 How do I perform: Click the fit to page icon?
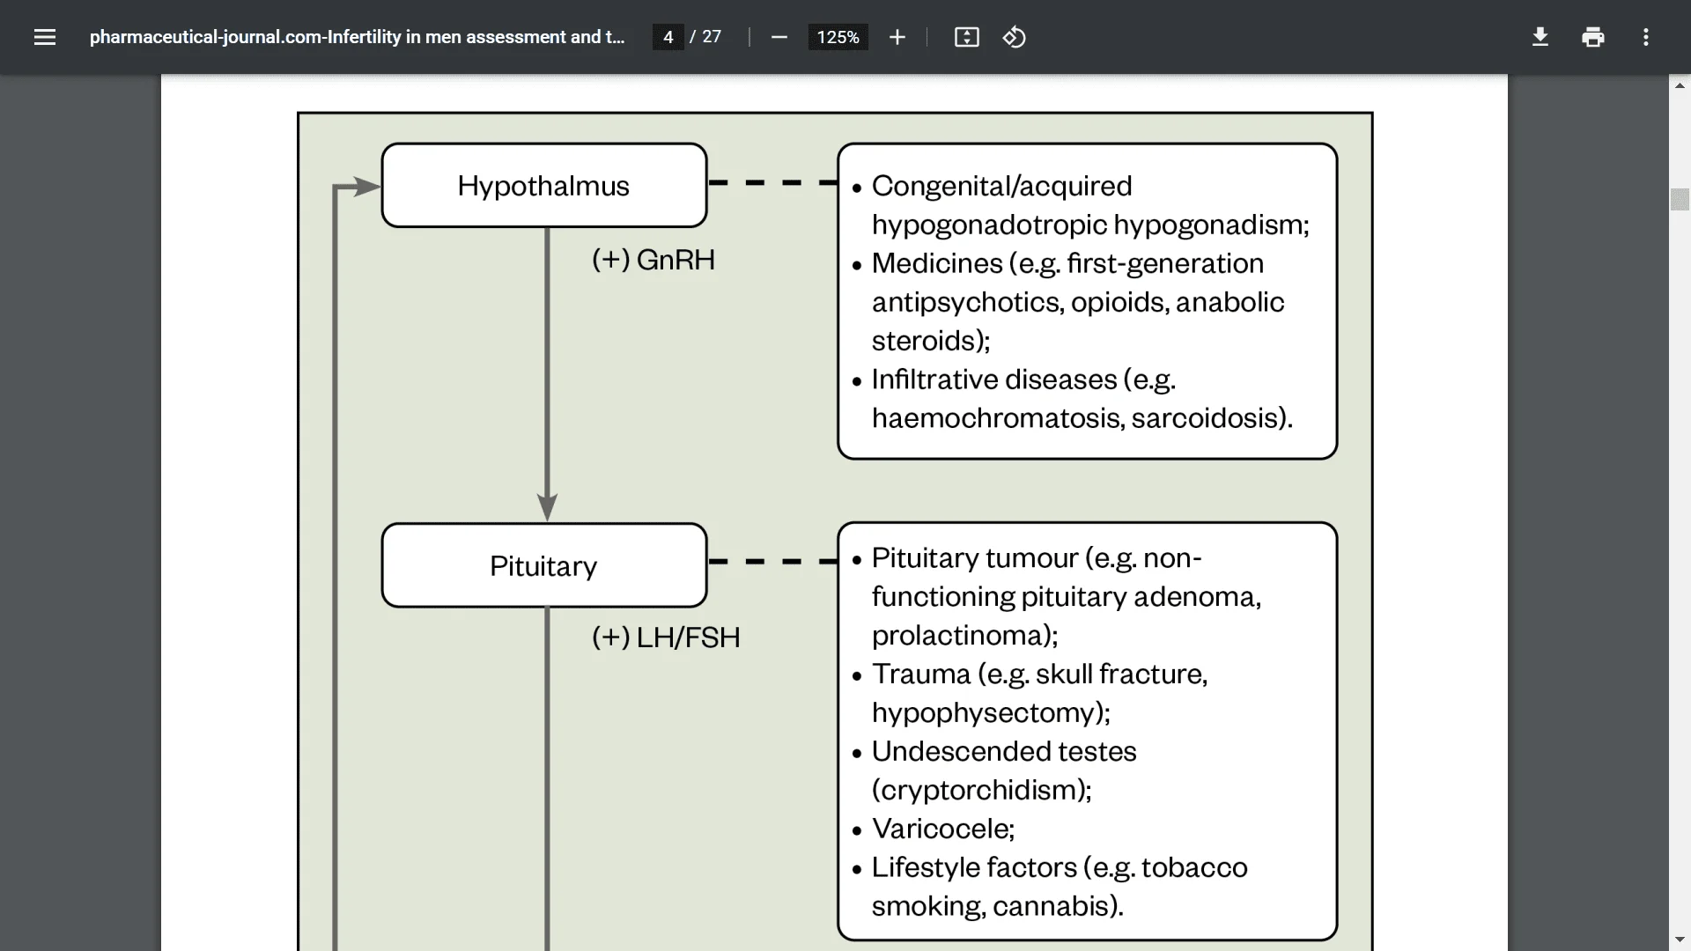966,37
